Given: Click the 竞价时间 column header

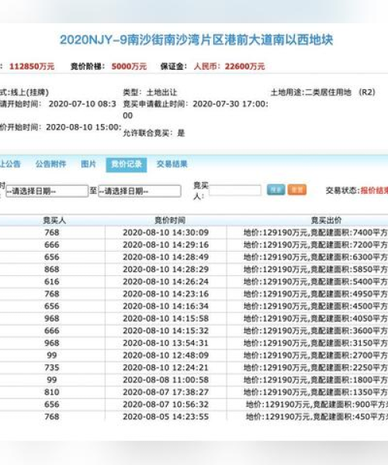Looking at the screenshot, I should [170, 220].
